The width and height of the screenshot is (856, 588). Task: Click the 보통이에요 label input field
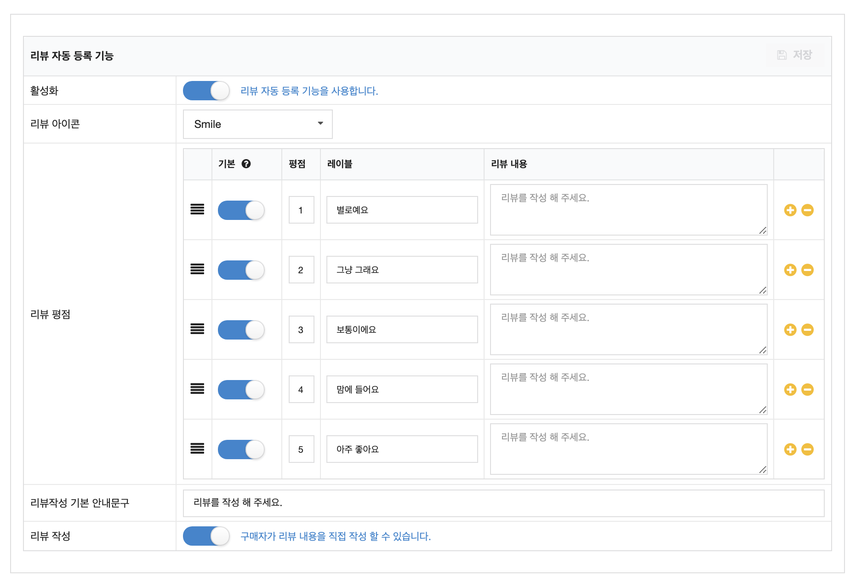click(402, 330)
